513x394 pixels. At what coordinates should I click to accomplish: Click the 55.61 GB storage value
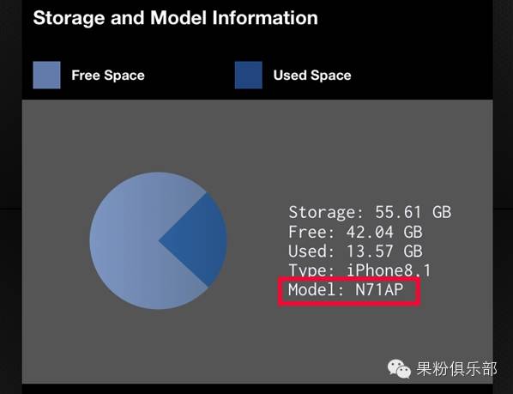[413, 212]
